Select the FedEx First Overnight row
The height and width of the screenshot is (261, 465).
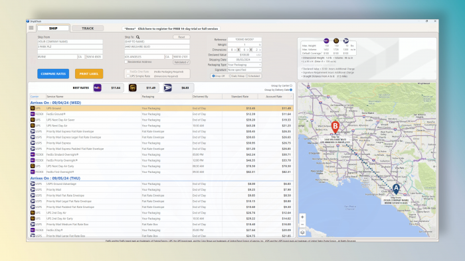(x=161, y=172)
